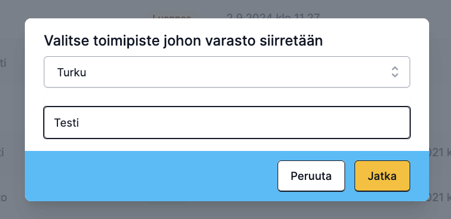Viewport: 451px width, 219px height.
Task: Click white dialog area beside the heading
Action: coord(374,41)
